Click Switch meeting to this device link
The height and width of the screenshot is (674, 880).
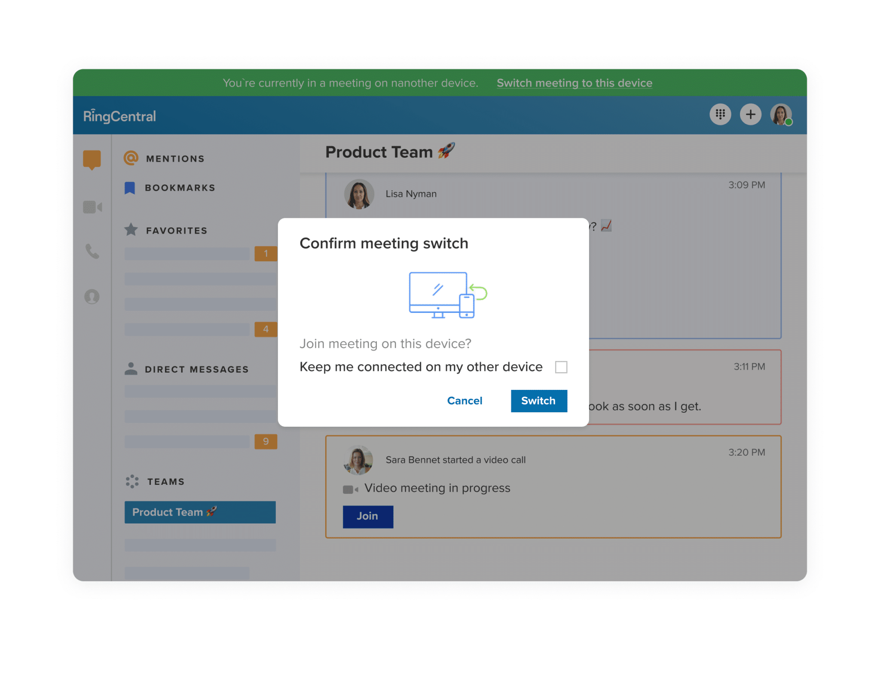coord(574,83)
